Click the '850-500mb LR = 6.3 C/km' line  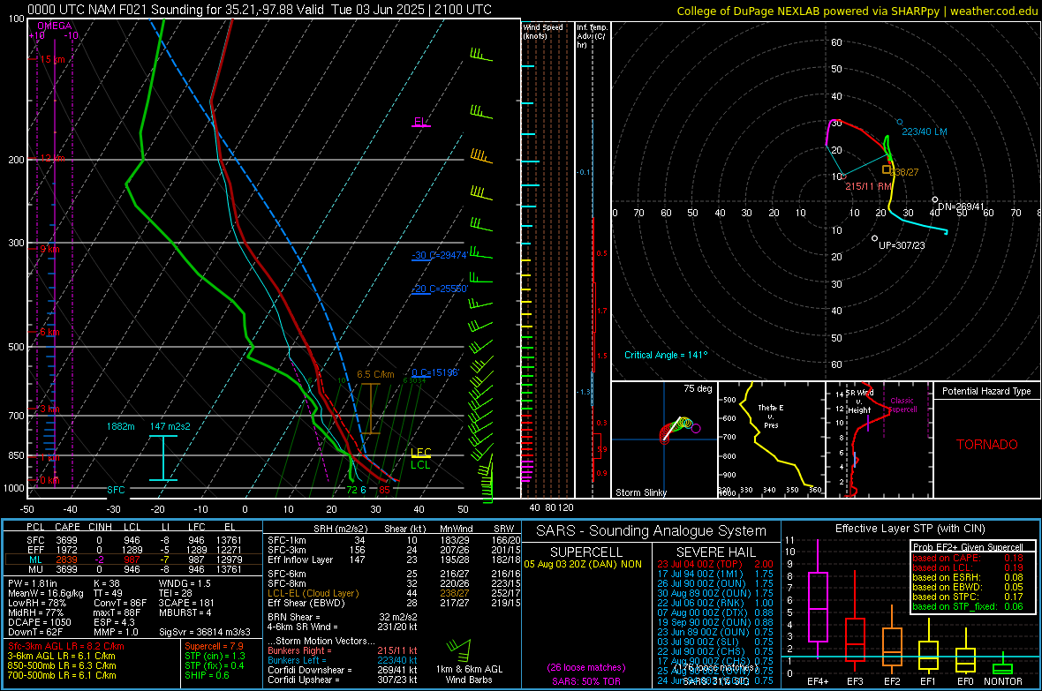[x=62, y=665]
